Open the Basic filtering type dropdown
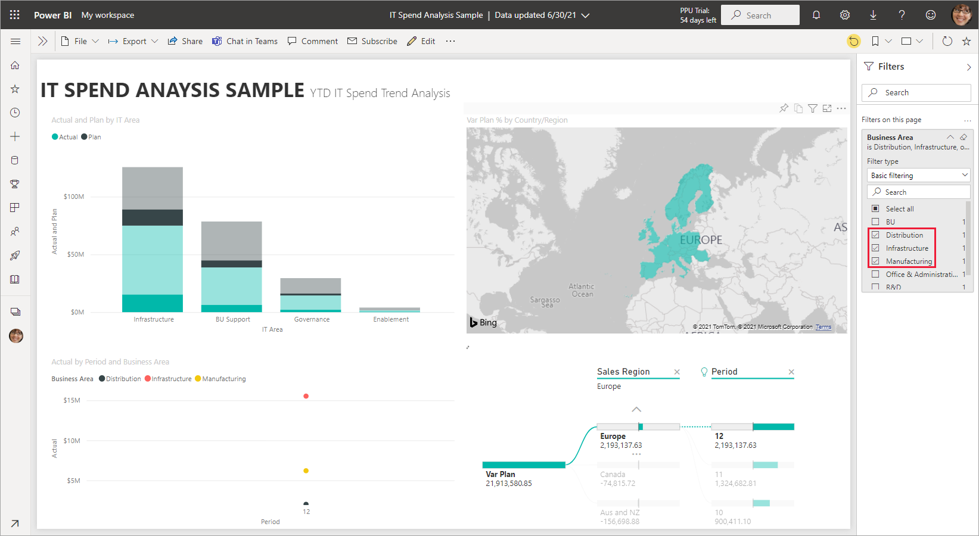The image size is (979, 536). (918, 176)
